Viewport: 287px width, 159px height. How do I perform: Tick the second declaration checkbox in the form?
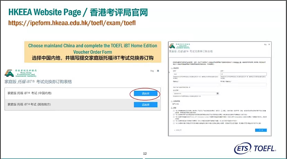(x=174, y=114)
